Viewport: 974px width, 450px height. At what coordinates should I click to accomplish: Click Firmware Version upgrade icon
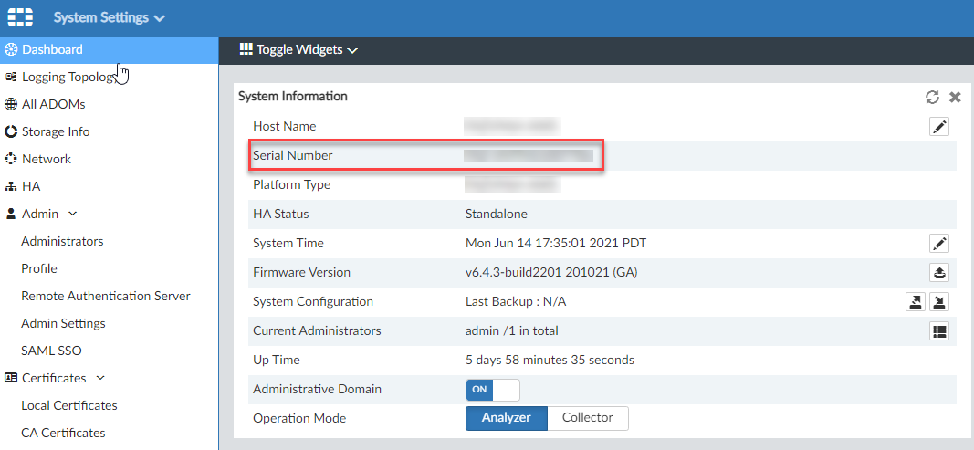coord(939,273)
